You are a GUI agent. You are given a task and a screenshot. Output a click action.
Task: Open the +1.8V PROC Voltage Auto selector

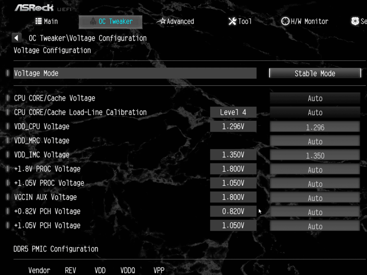click(x=315, y=169)
